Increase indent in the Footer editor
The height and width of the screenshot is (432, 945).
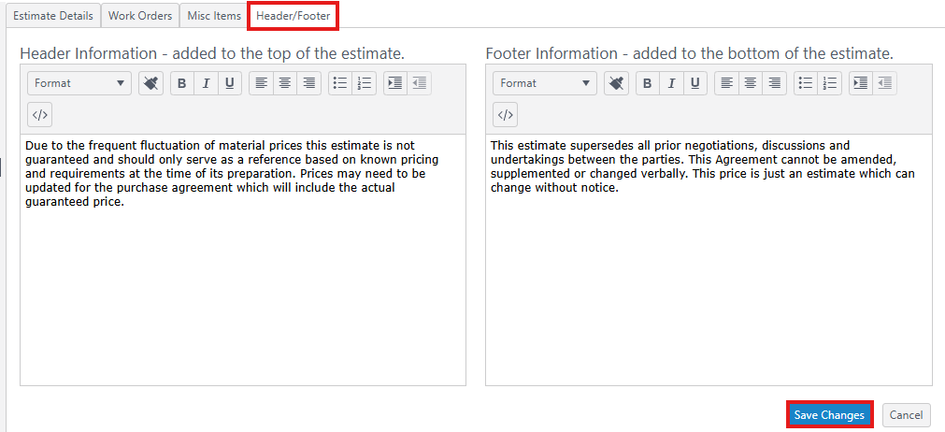tap(861, 83)
